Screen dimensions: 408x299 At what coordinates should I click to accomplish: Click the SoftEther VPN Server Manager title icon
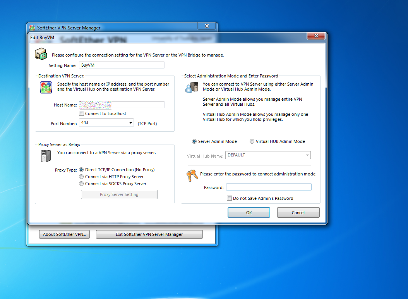[32, 27]
